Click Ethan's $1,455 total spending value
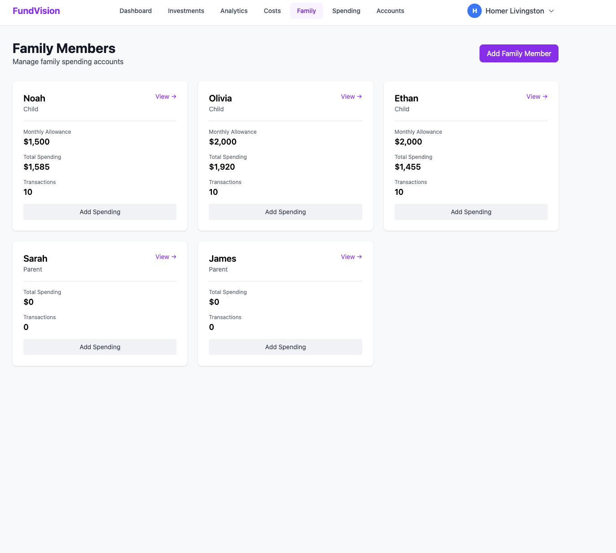Viewport: 616px width, 553px height. click(x=408, y=167)
